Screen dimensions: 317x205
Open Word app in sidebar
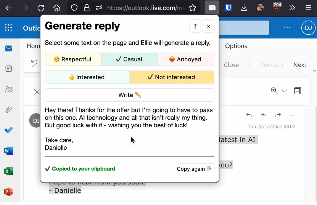[8, 151]
